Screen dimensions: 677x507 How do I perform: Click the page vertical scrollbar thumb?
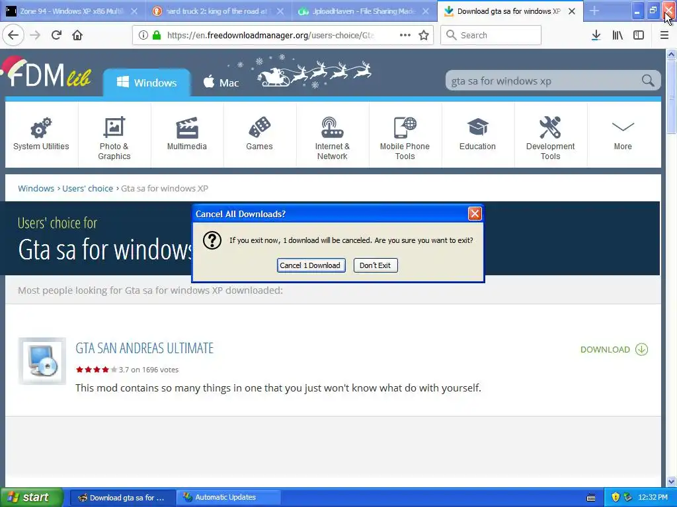pyautogui.click(x=671, y=98)
